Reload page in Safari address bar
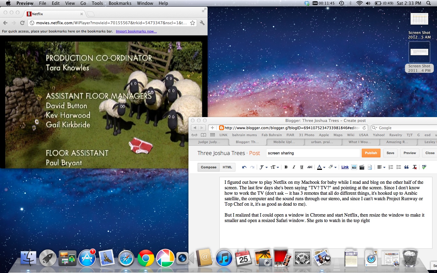437x273 pixels. pos(364,128)
